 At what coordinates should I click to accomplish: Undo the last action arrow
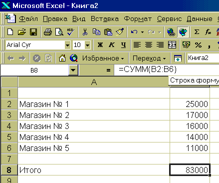pos(134,31)
